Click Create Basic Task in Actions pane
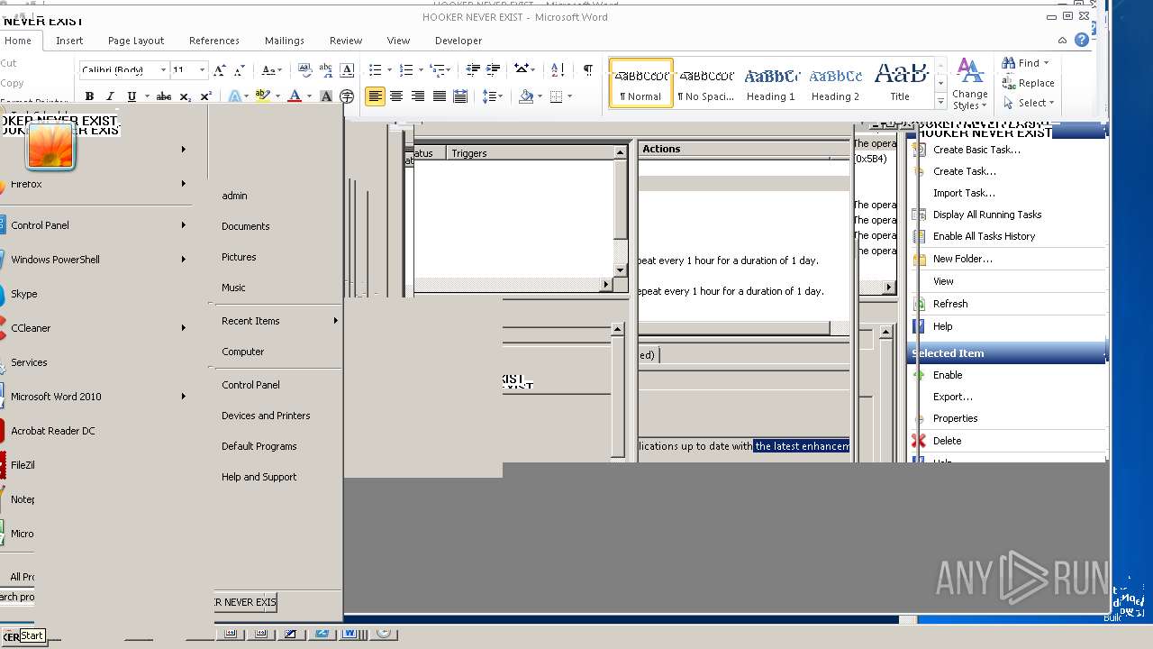 point(976,150)
